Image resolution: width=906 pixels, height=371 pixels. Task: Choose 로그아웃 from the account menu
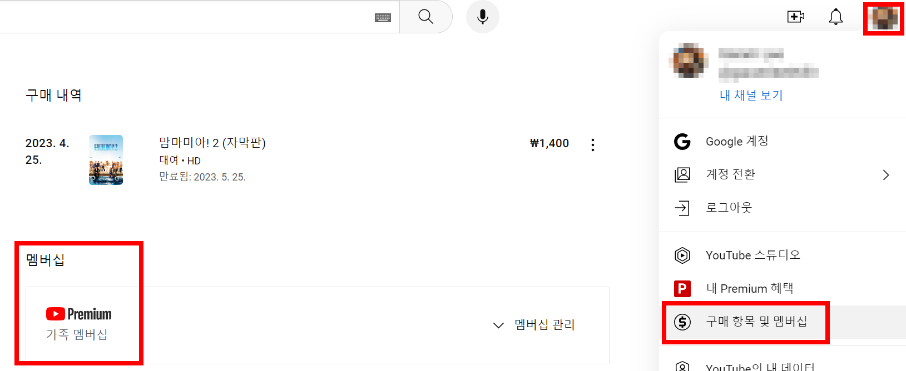(729, 208)
